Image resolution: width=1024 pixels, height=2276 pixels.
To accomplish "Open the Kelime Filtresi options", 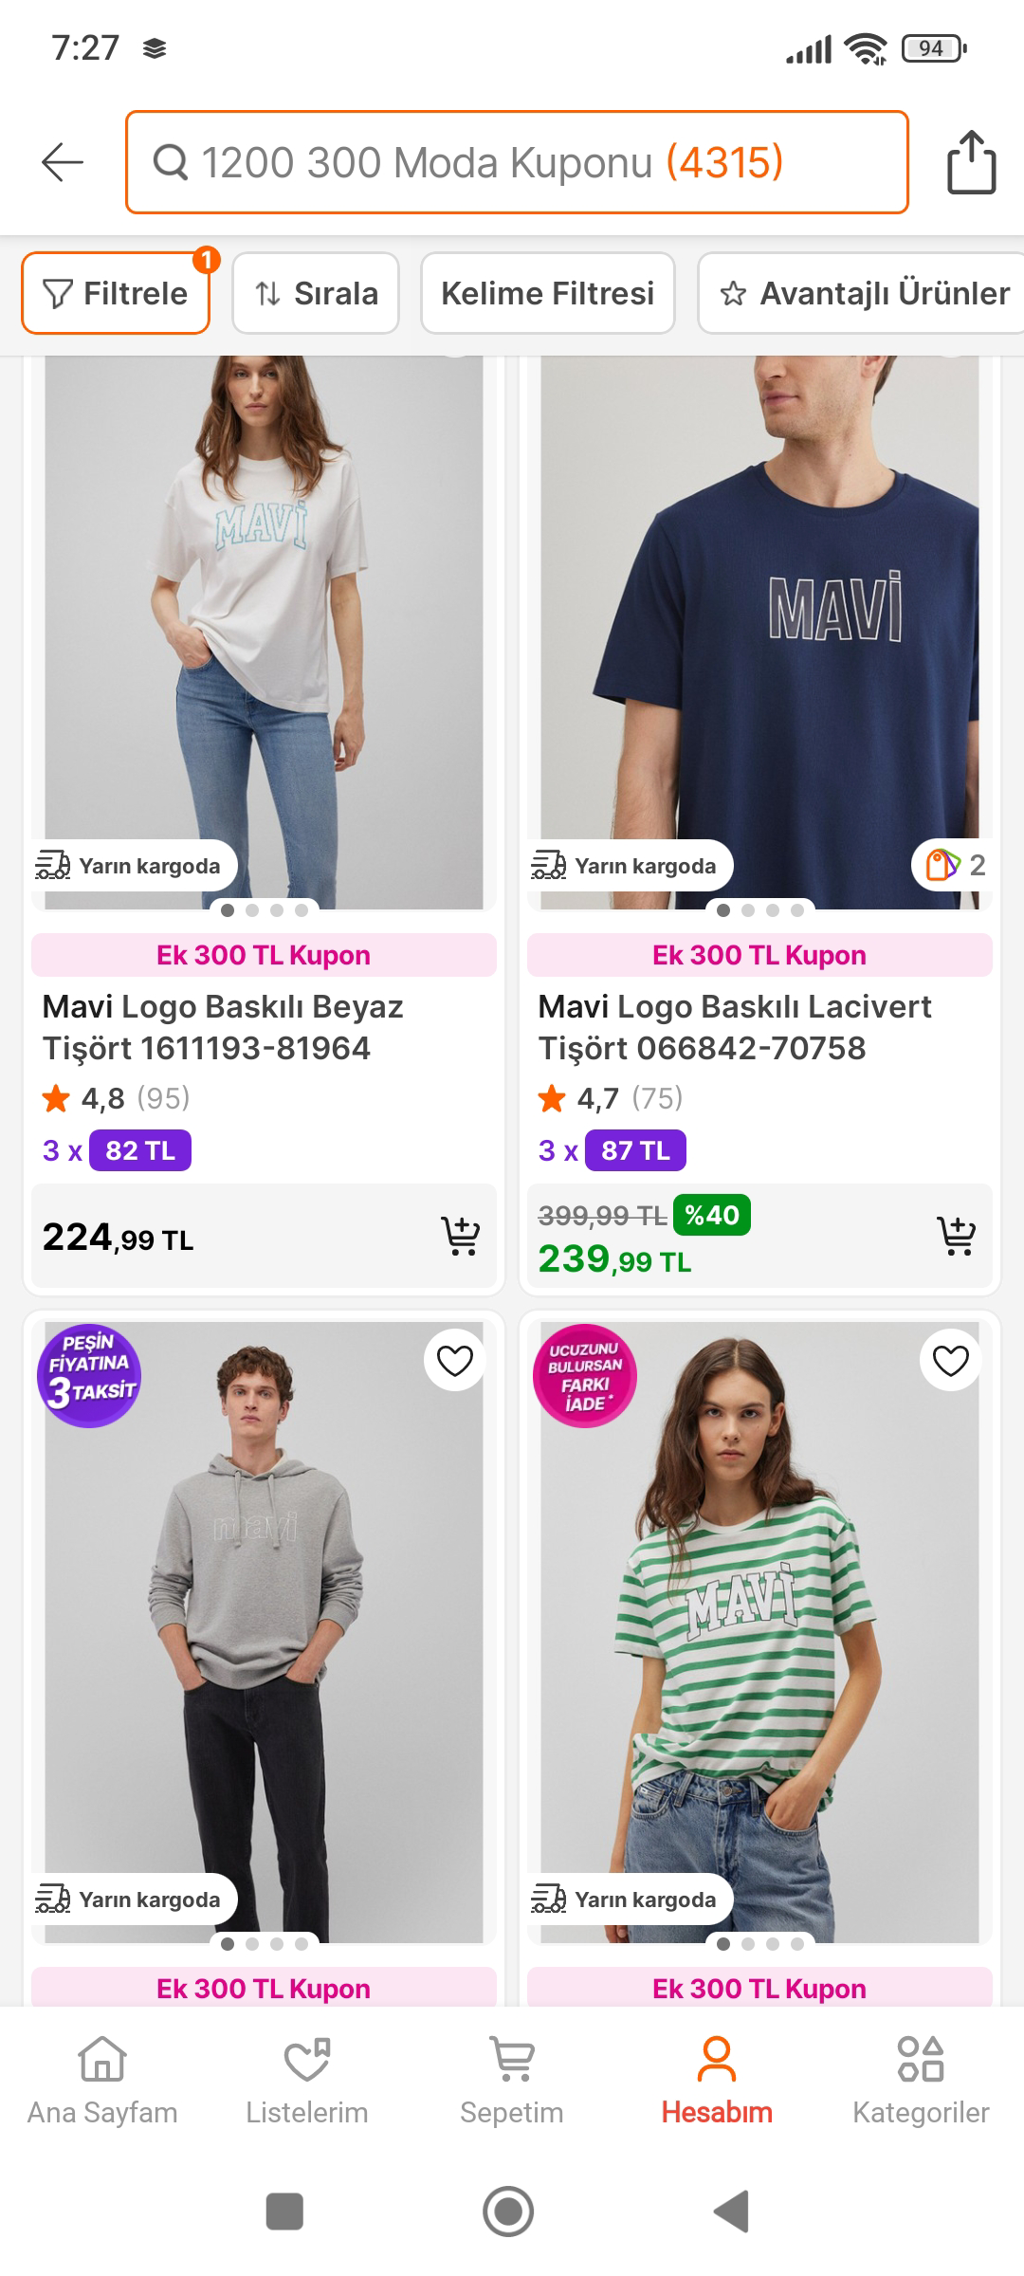I will click(547, 294).
